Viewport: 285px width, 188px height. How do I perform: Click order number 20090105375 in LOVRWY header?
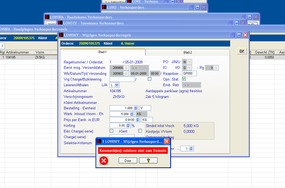(89, 44)
